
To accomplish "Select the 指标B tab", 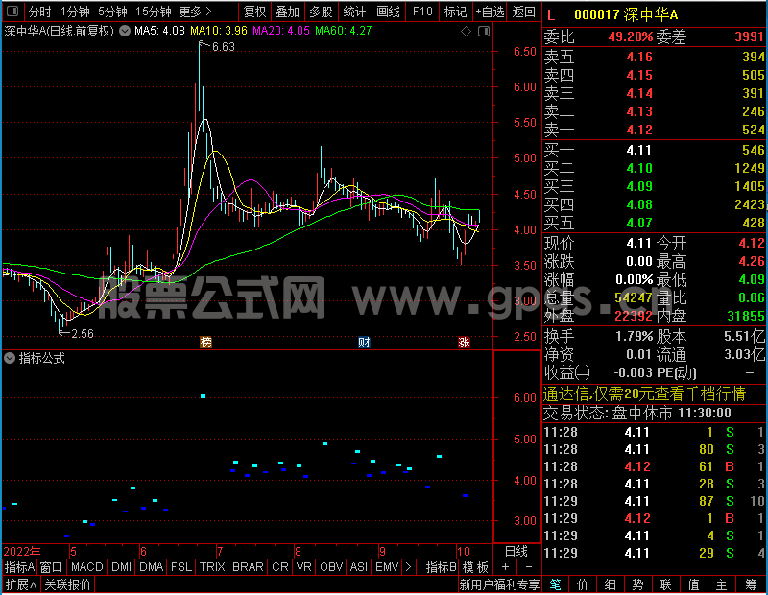I will [x=442, y=567].
